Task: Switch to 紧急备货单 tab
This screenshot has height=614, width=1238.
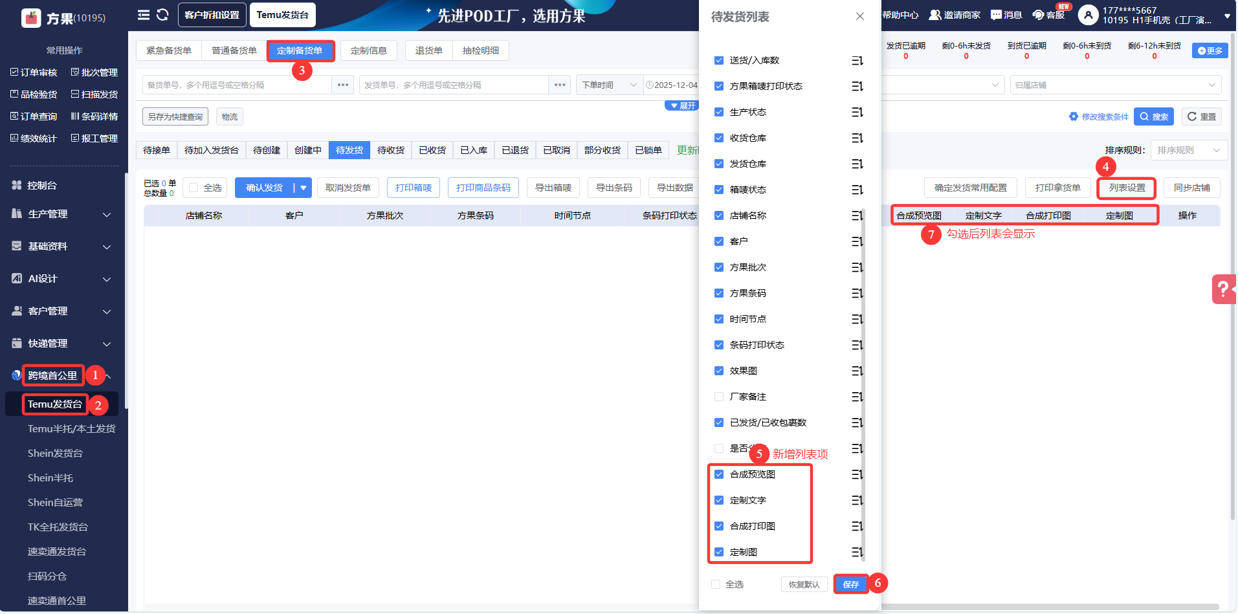Action: (169, 50)
